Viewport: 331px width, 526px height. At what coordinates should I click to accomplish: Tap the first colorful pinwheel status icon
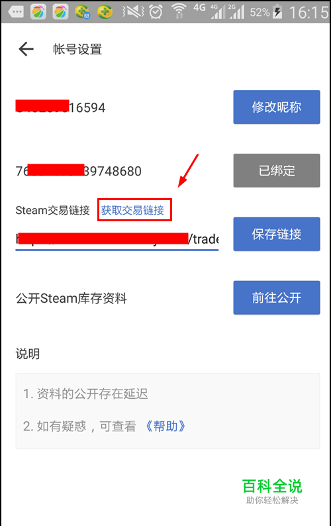click(38, 12)
